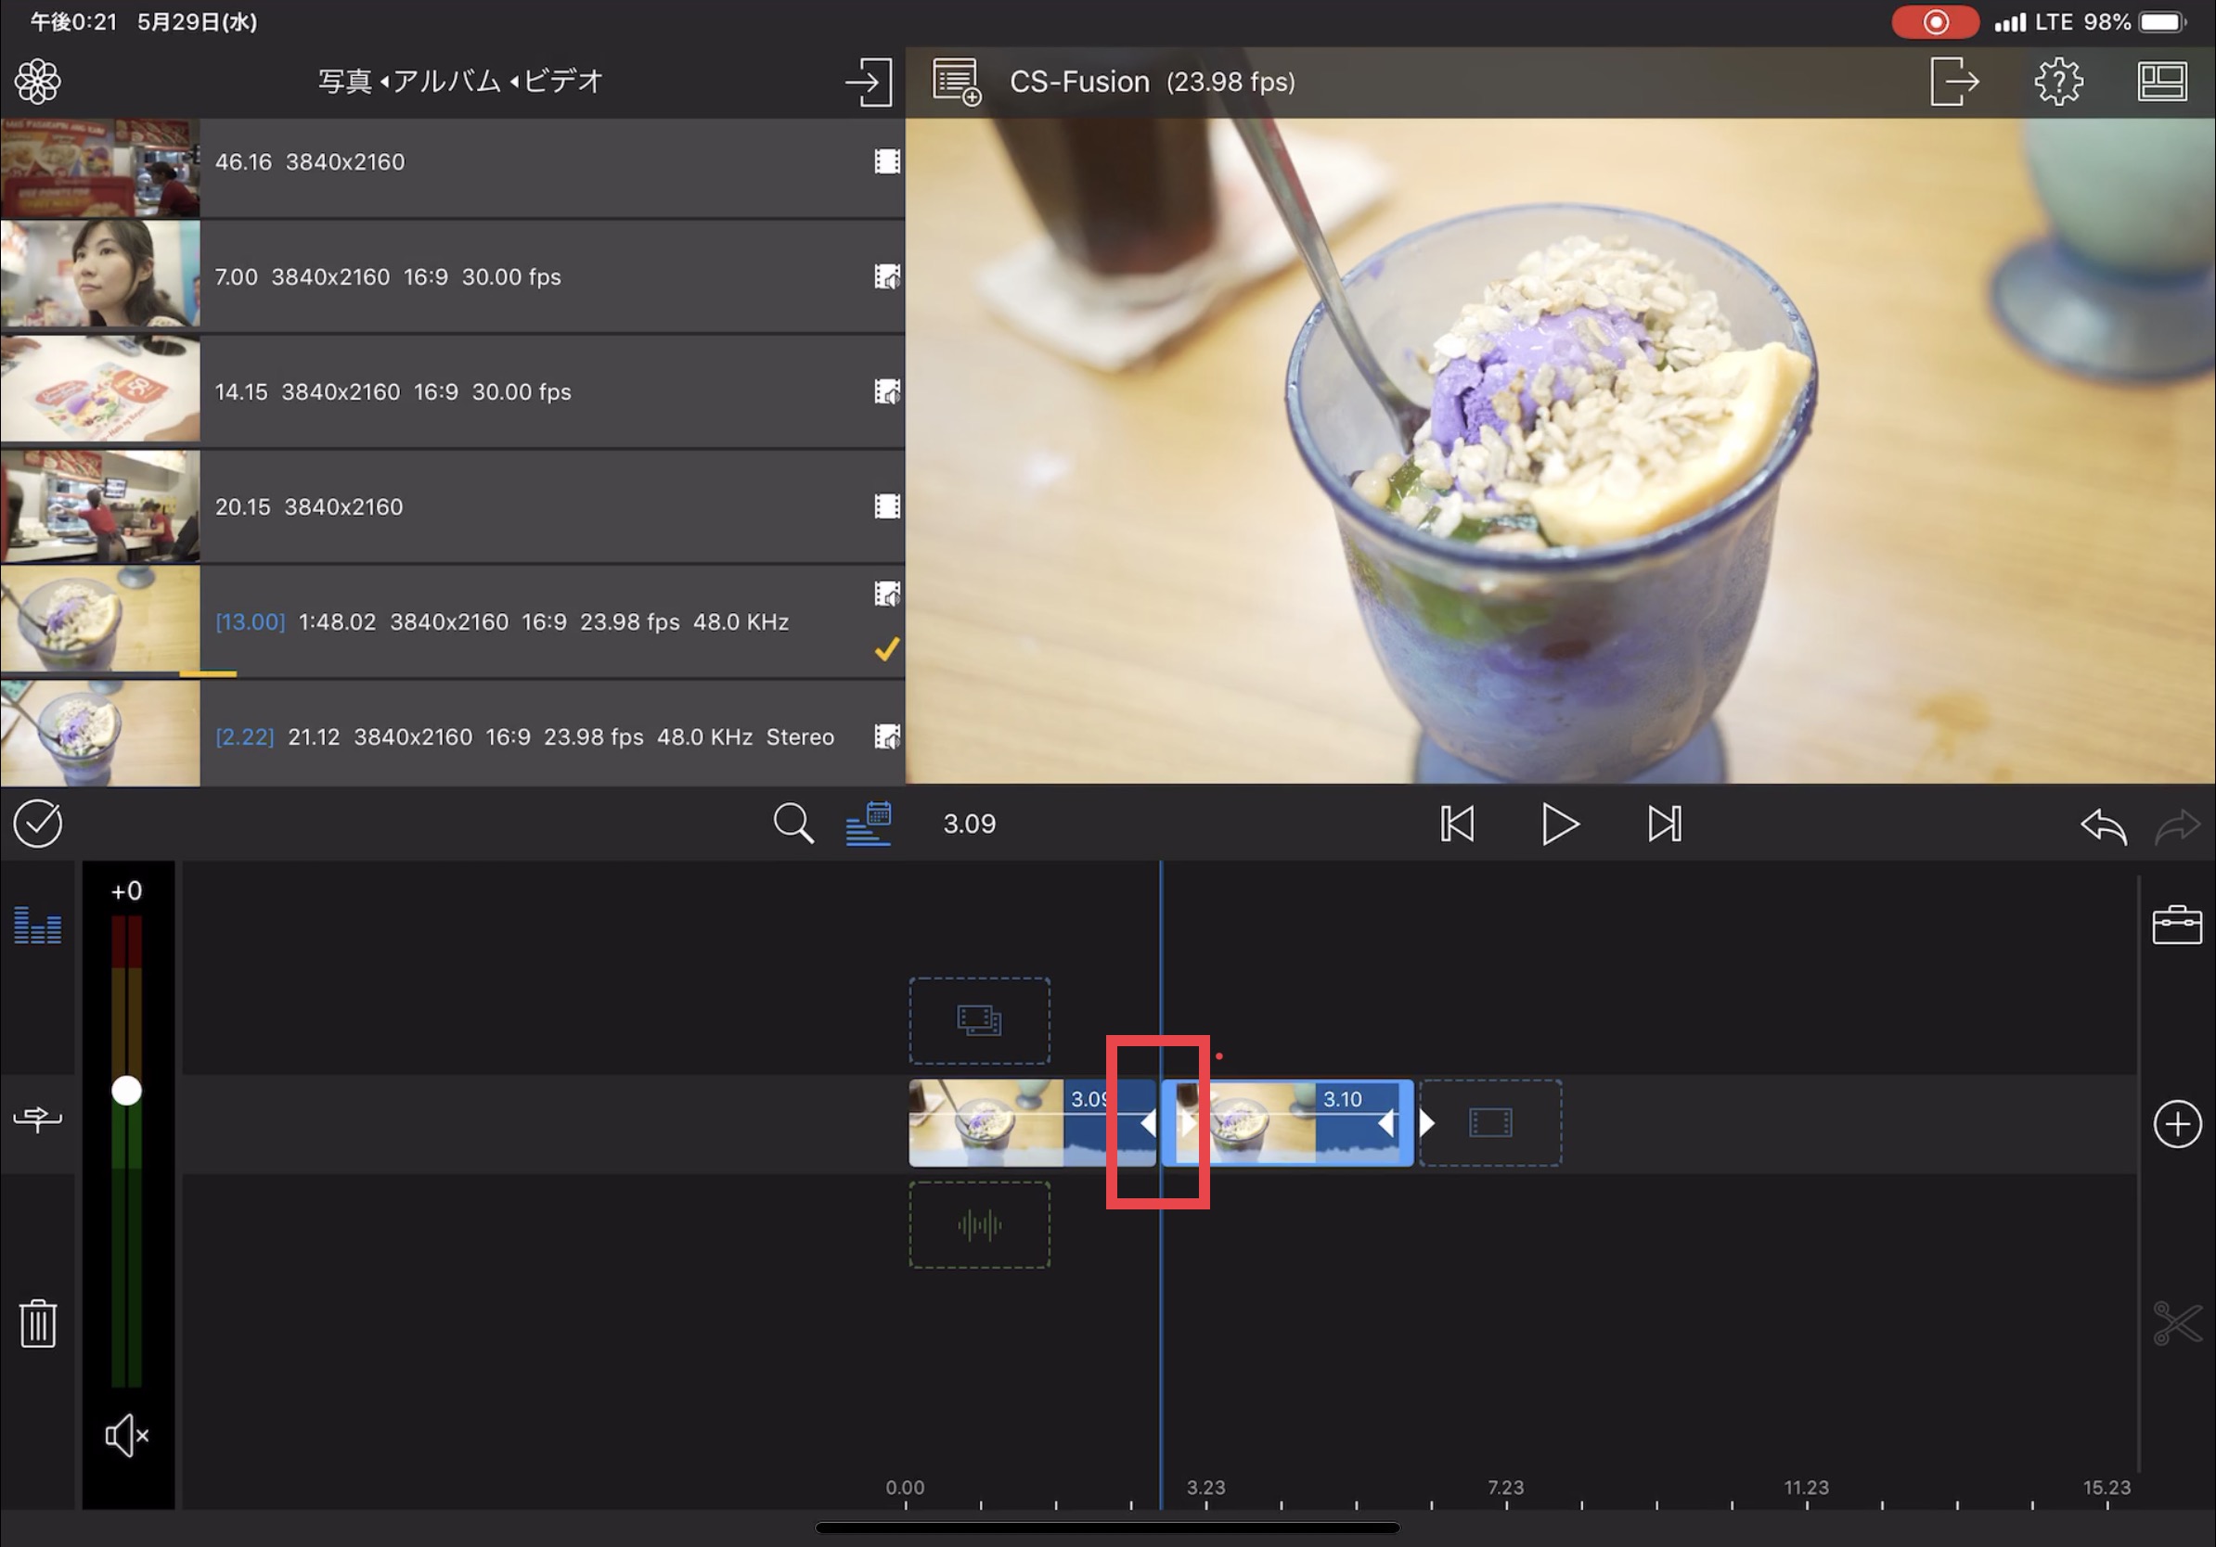Toggle the calendar clip sort mode

pyautogui.click(x=869, y=824)
